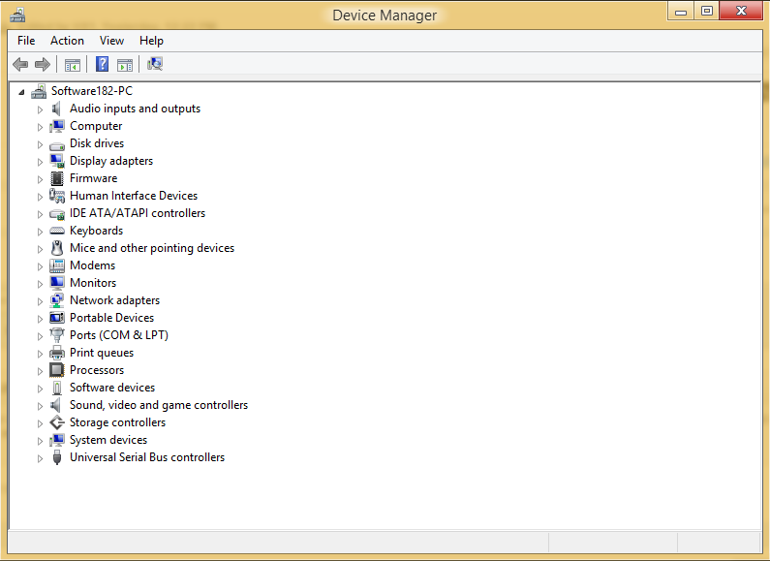
Task: Select the Processors chip icon
Action: coord(57,370)
